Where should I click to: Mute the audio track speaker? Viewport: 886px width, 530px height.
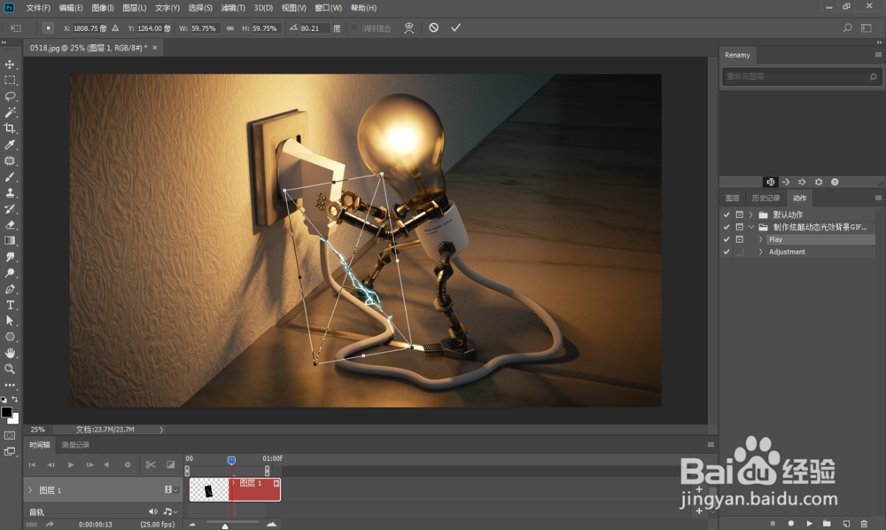(x=153, y=511)
